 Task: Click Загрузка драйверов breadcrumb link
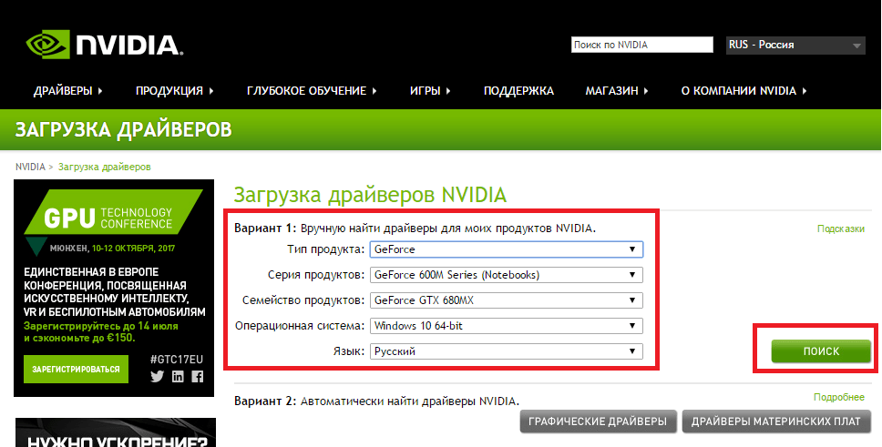[105, 167]
